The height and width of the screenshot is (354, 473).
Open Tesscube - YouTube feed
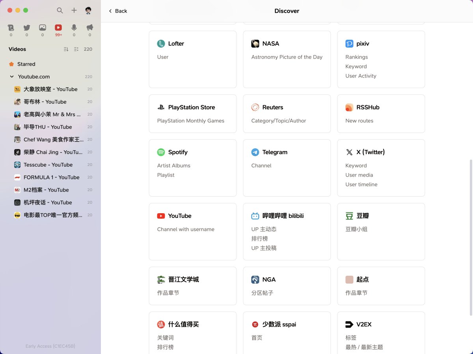(x=50, y=165)
